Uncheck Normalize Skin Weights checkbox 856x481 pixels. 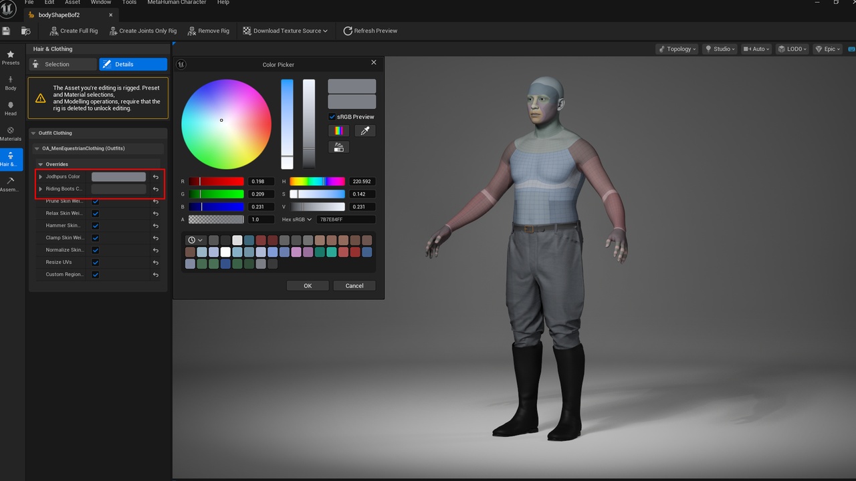point(96,251)
